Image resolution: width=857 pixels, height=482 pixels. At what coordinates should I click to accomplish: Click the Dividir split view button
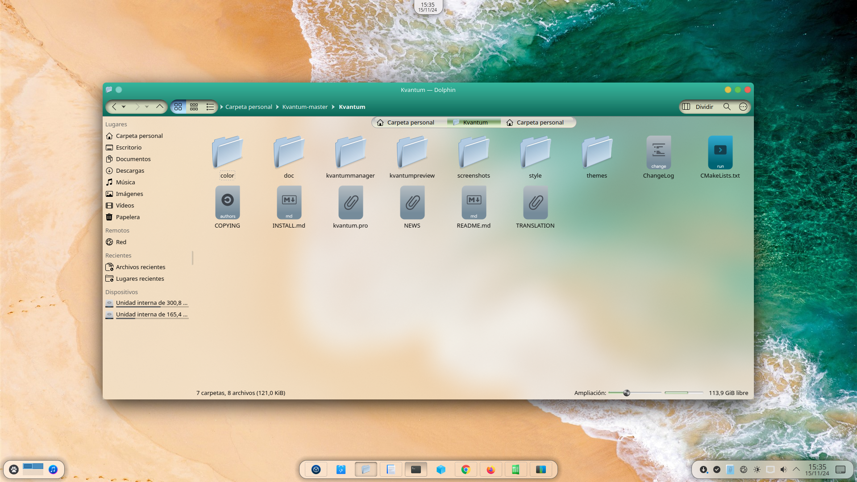[x=698, y=107]
